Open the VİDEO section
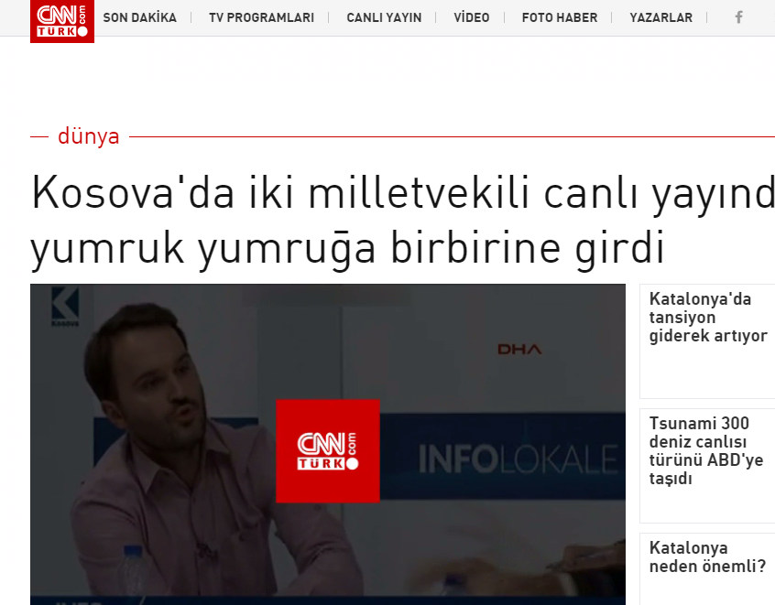 [472, 17]
